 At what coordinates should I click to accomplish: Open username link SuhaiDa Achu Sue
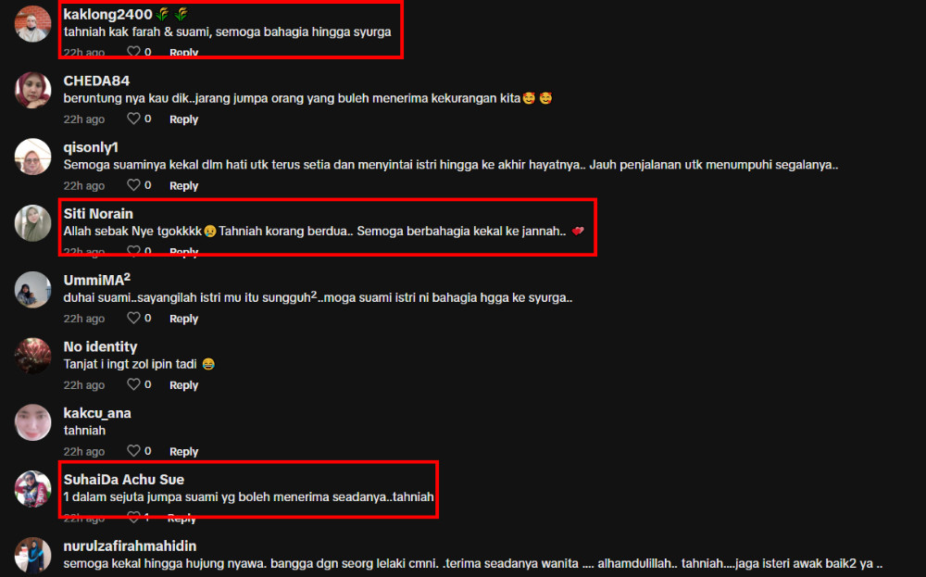click(x=124, y=480)
